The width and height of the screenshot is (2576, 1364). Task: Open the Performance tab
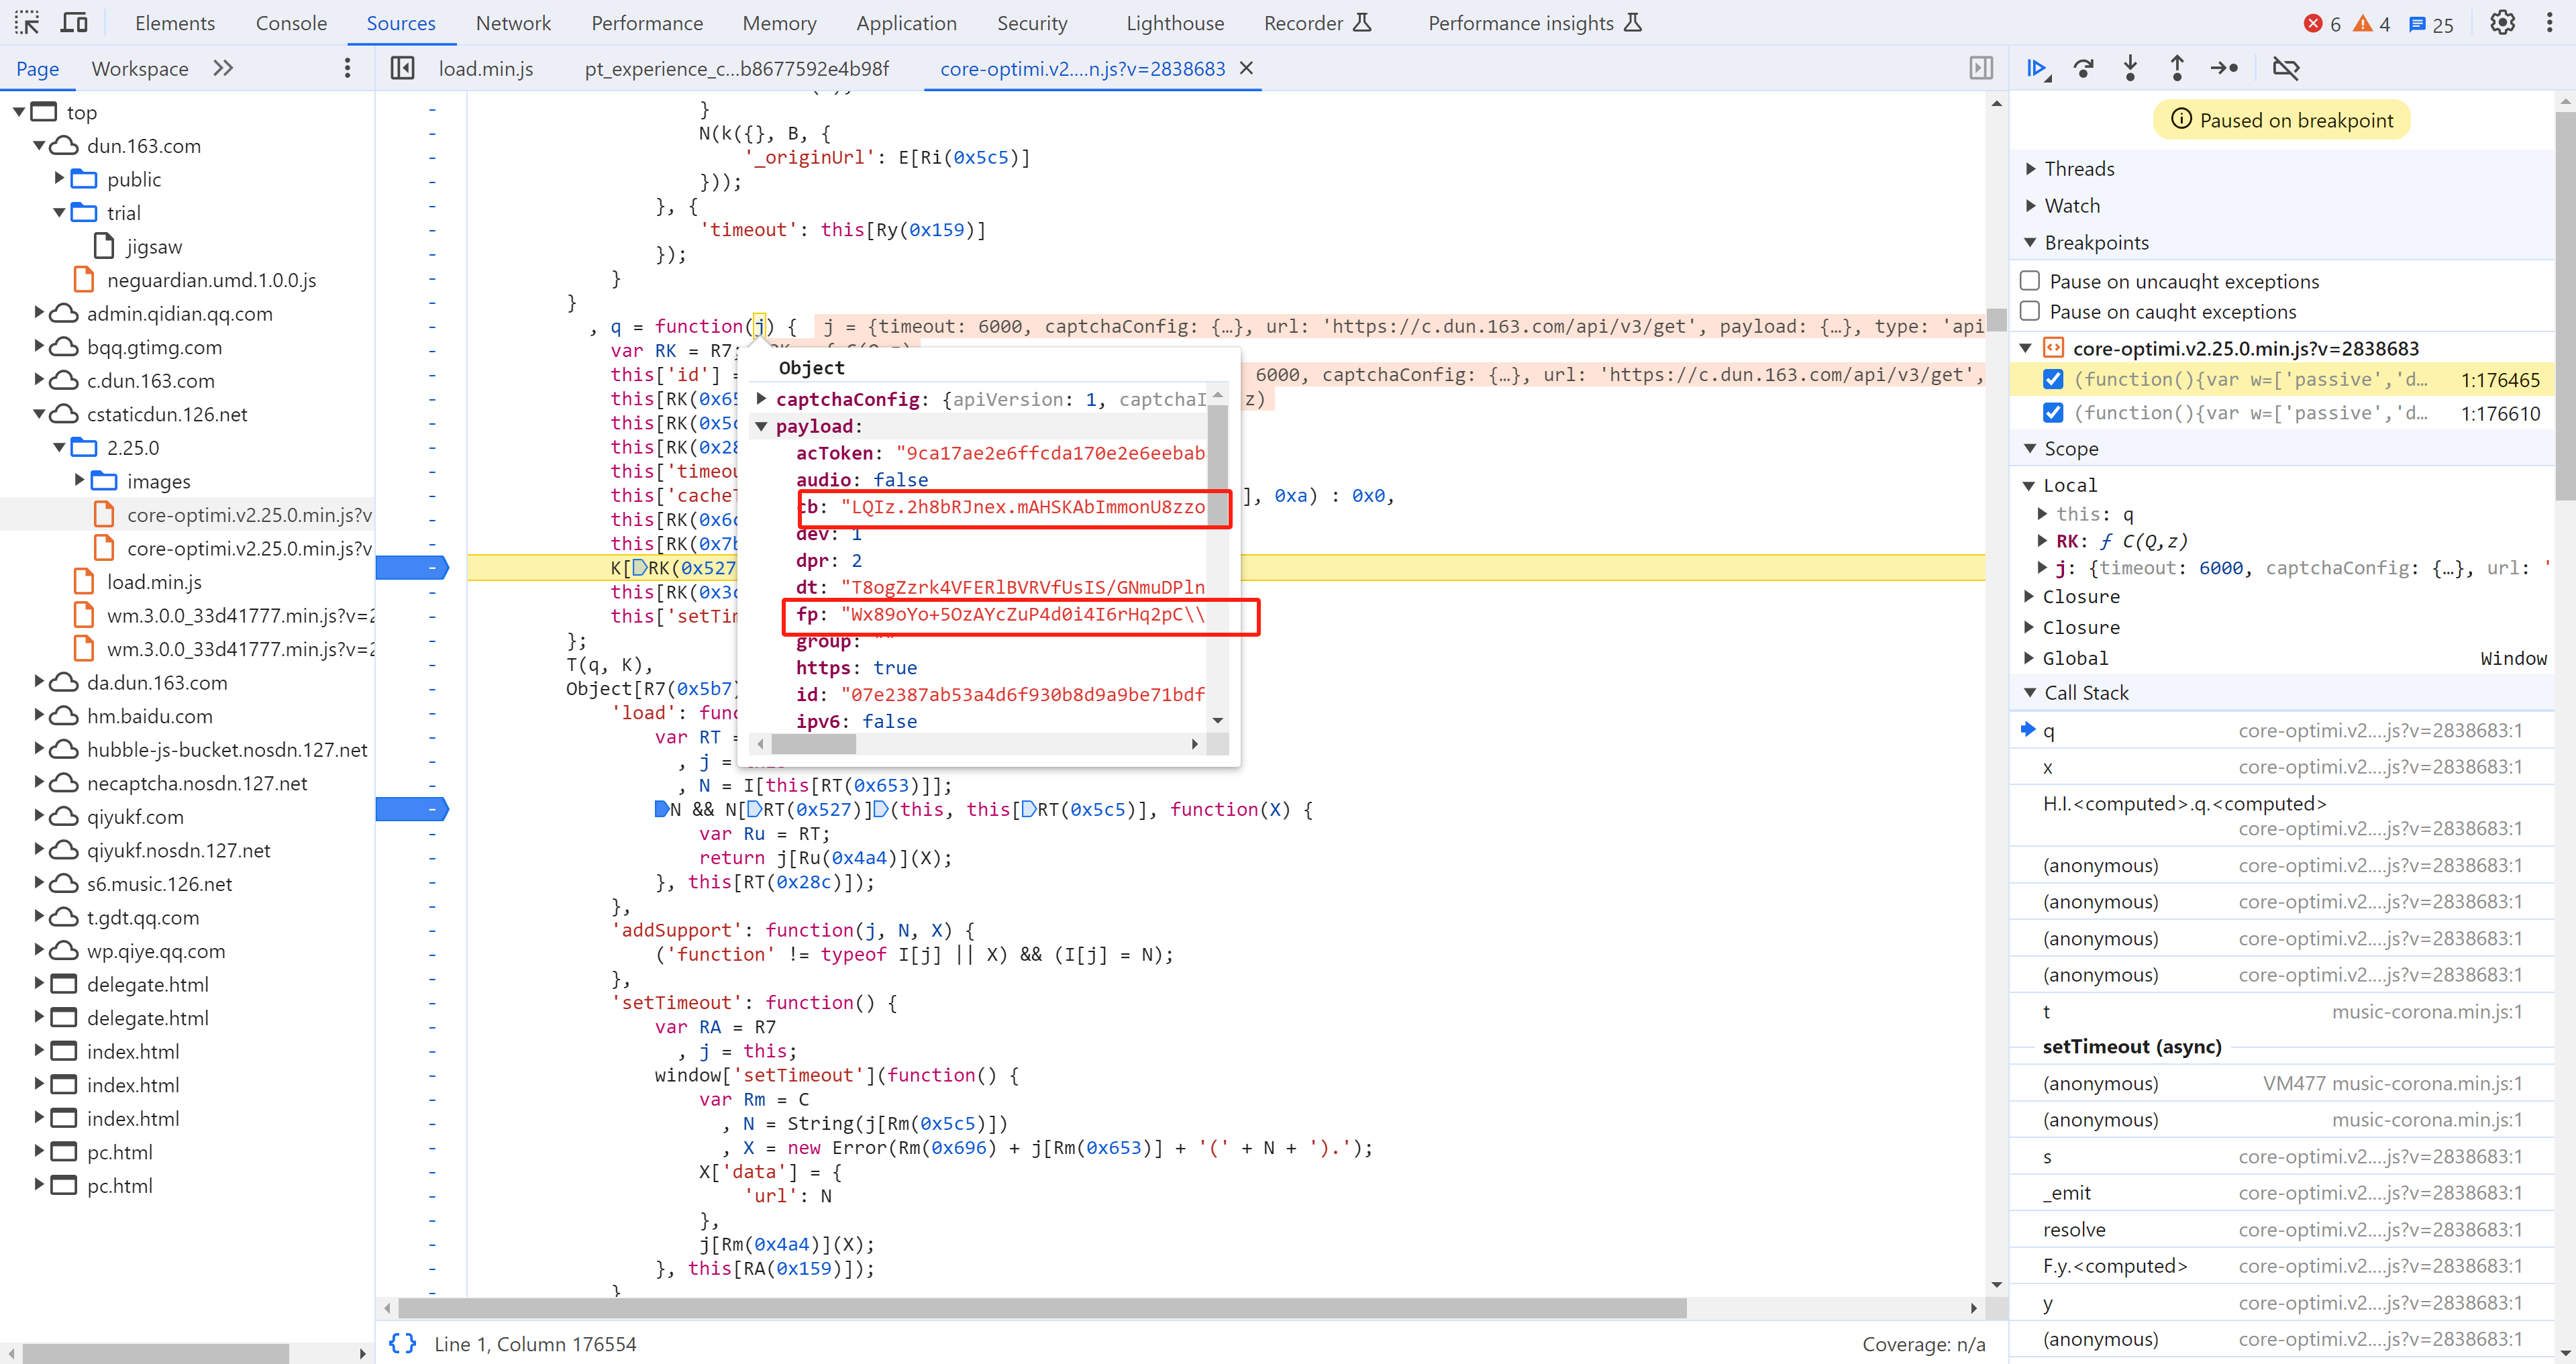tap(647, 23)
